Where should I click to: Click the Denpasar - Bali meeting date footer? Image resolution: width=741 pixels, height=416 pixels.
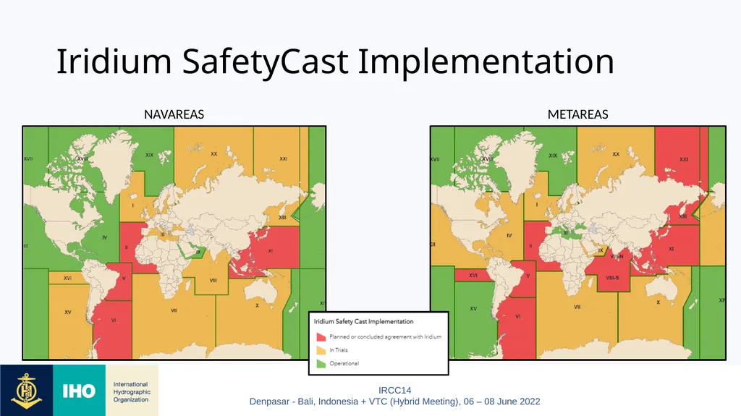394,402
